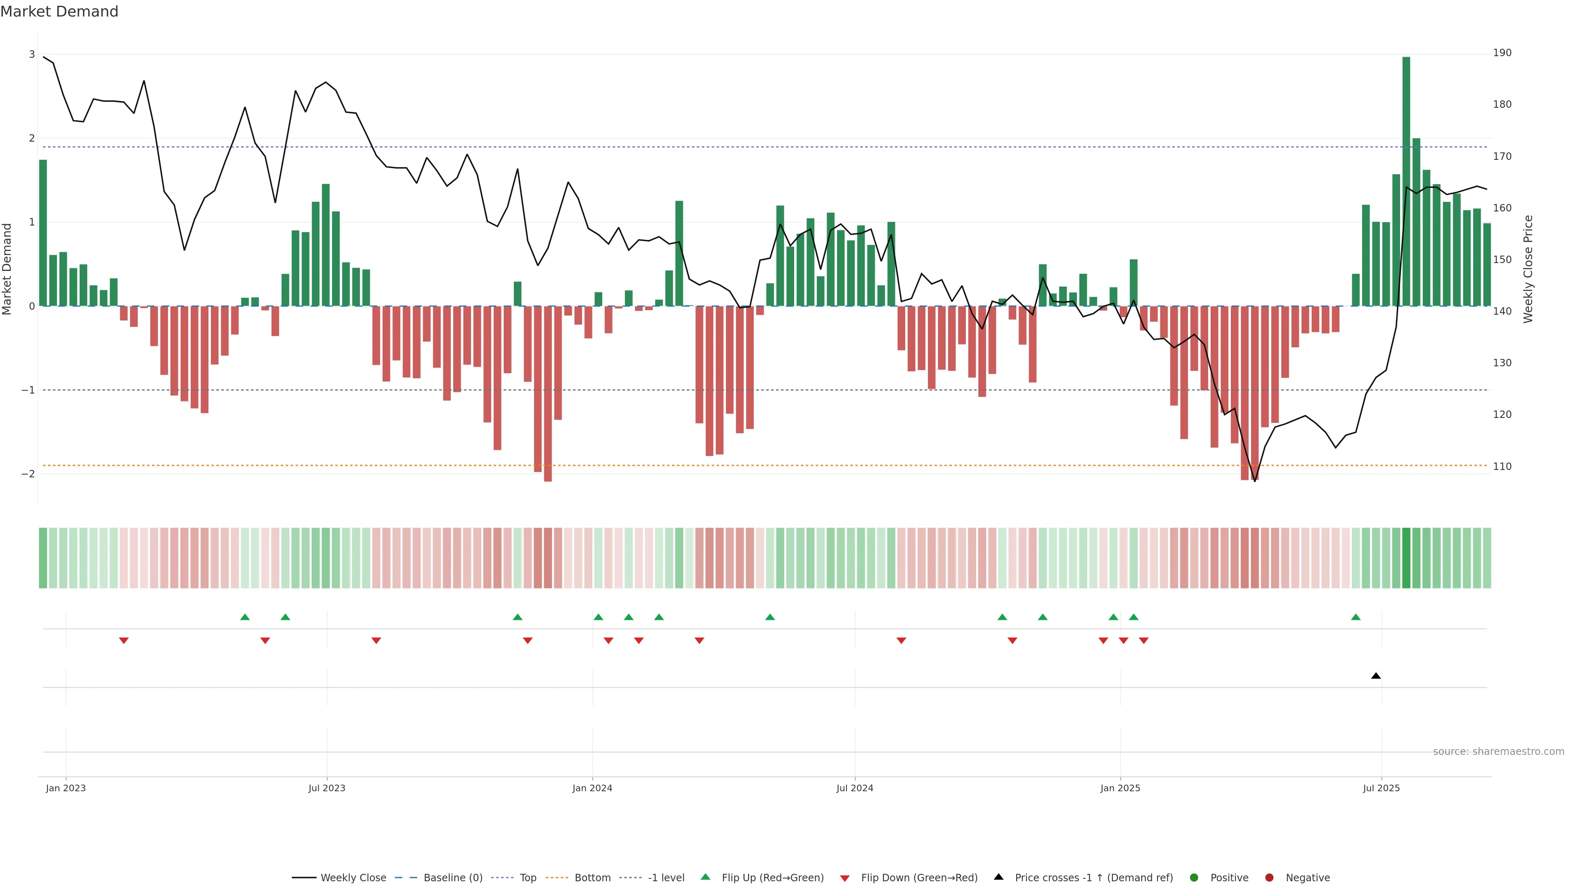Click the Market Demand chart title
Viewport: 1585px width, 892px height.
[x=59, y=12]
